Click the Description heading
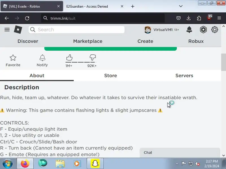This screenshot has height=169, width=226. pos(22,87)
